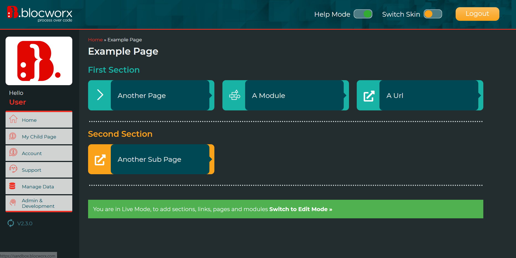Open Admin & Development menu entry
The height and width of the screenshot is (258, 516).
pyautogui.click(x=39, y=203)
